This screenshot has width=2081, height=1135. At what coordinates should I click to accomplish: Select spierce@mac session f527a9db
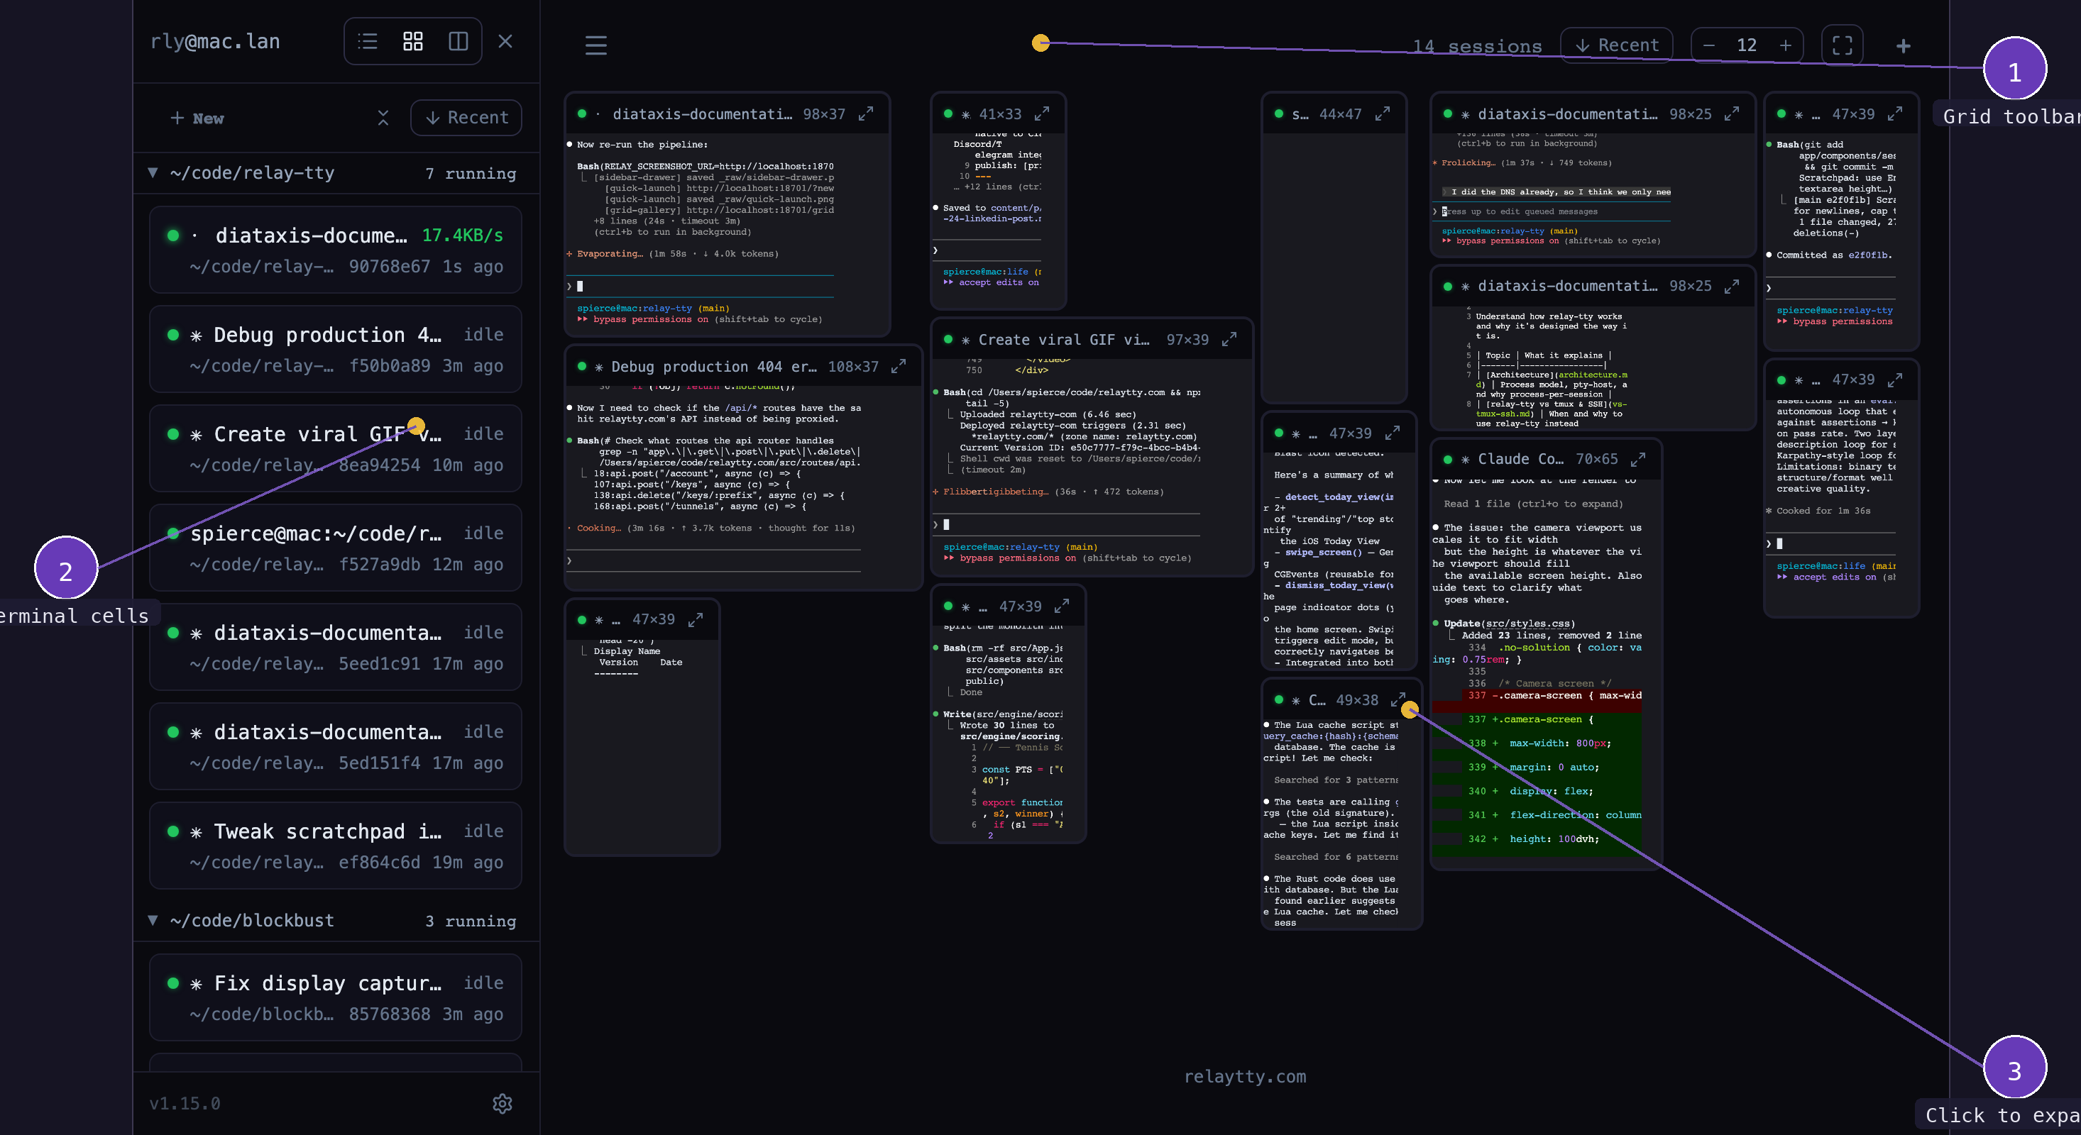[x=335, y=548]
